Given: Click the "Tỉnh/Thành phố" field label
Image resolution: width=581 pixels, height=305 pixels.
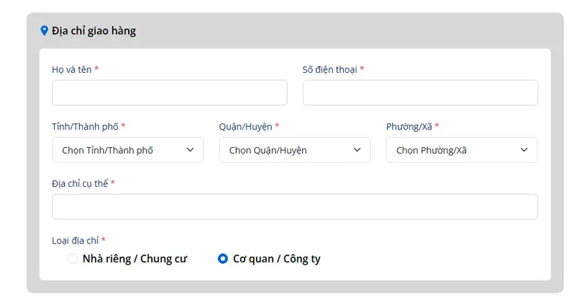Looking at the screenshot, I should point(85,127).
